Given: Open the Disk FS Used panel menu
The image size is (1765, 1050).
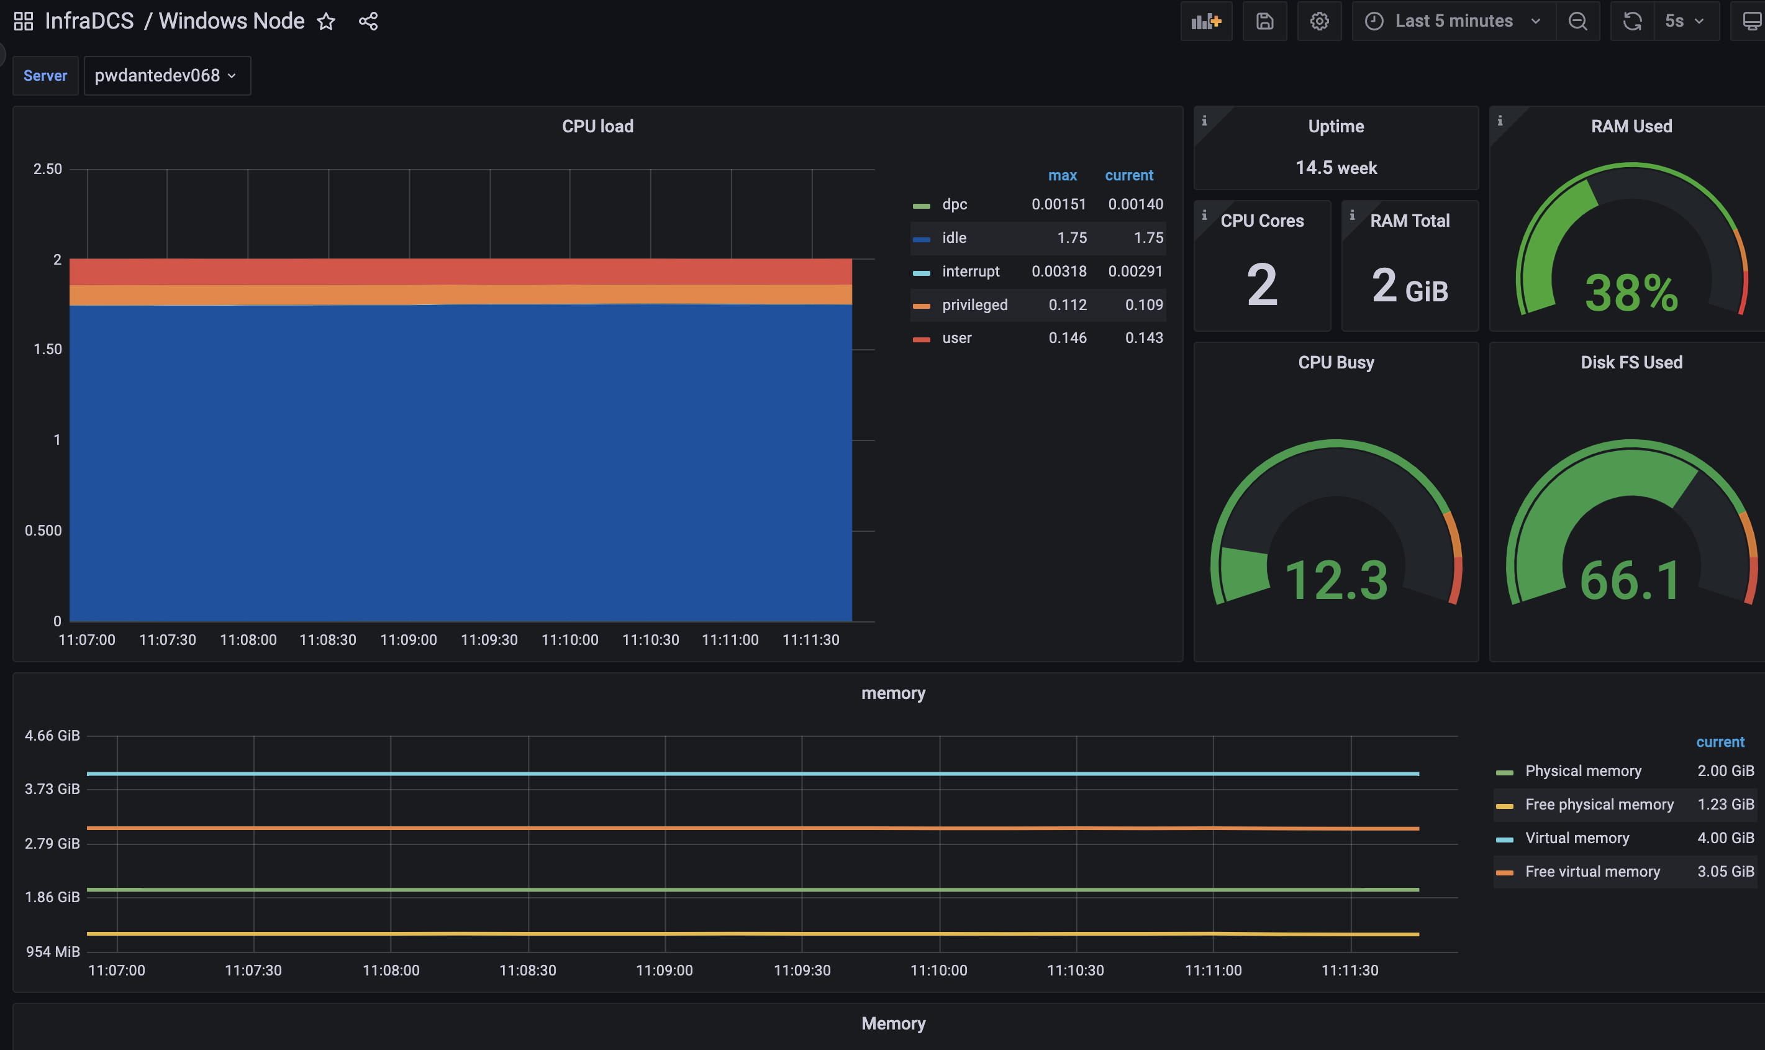Looking at the screenshot, I should pos(1631,362).
